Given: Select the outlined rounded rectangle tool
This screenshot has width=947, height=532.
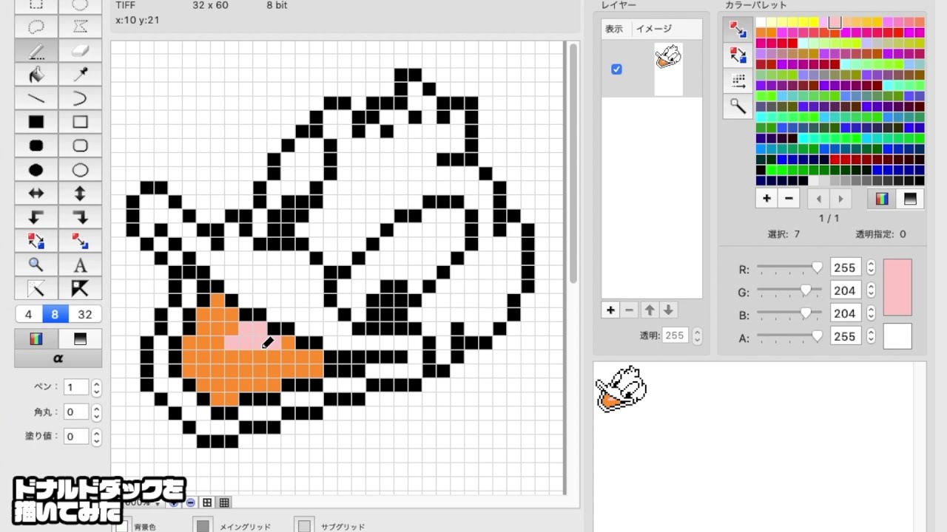Looking at the screenshot, I should [x=80, y=146].
